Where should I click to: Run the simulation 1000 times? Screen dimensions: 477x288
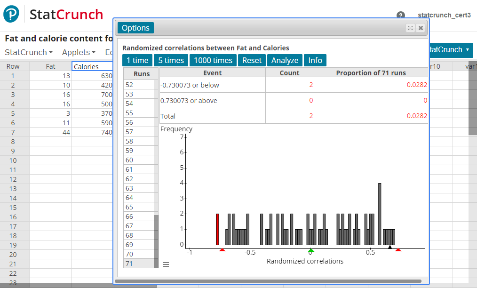pos(213,60)
